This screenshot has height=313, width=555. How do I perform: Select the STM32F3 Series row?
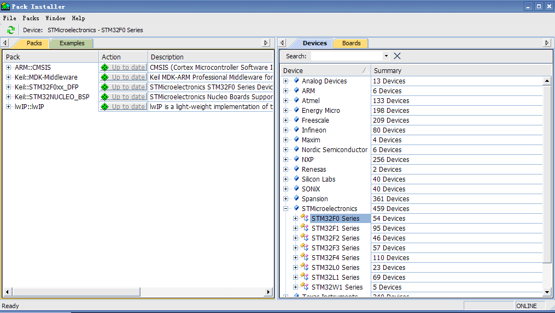click(335, 248)
